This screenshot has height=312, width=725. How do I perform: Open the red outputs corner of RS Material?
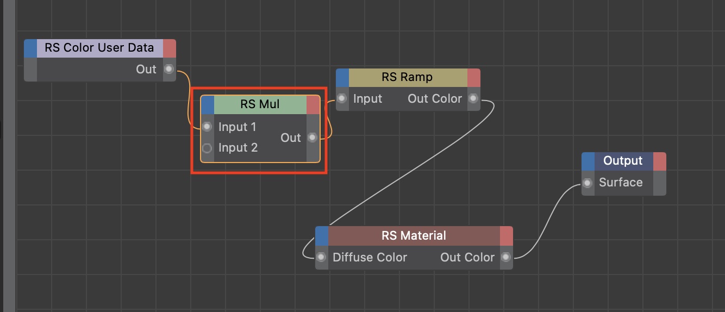point(507,236)
